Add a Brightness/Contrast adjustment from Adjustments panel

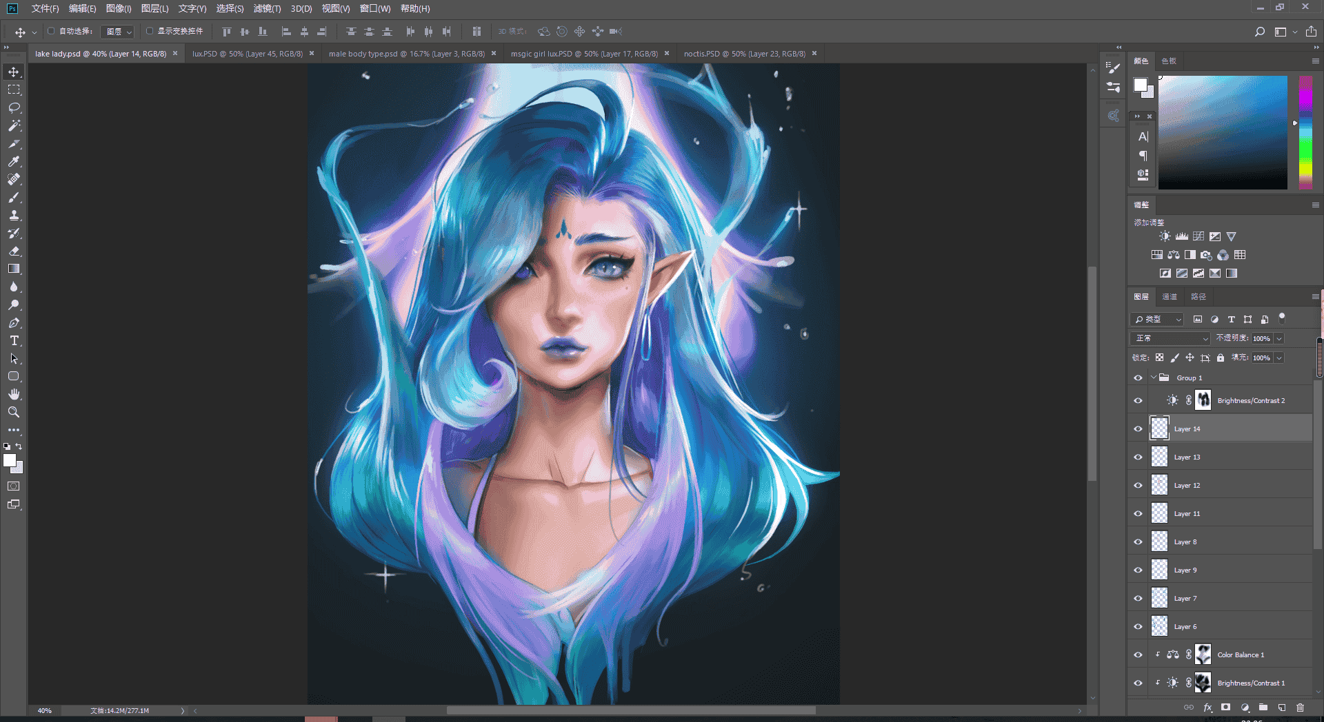(x=1165, y=236)
